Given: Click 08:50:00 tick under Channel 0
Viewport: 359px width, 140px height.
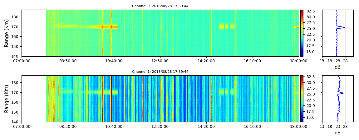Looking at the screenshot, I should point(68,61).
